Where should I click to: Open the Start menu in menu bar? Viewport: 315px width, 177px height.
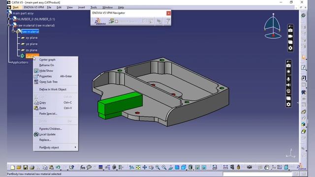(x=15, y=7)
